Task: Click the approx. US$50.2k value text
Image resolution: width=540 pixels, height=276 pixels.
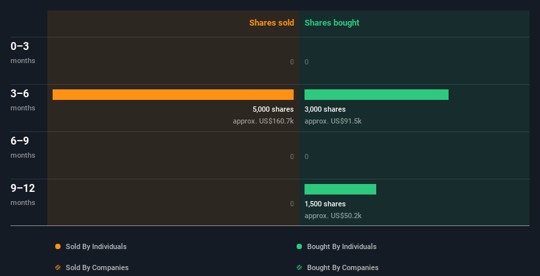Action: [x=333, y=216]
